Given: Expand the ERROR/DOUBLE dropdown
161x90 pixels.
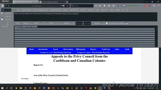Looking at the screenshot, I should pos(56,10).
